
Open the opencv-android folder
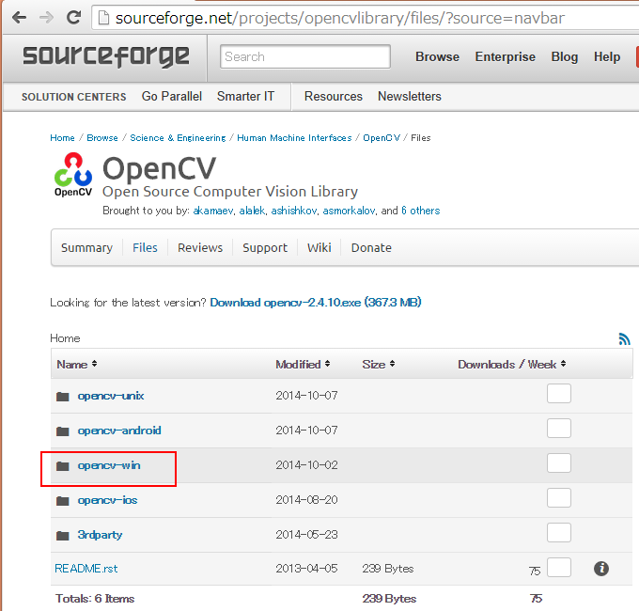pos(119,431)
